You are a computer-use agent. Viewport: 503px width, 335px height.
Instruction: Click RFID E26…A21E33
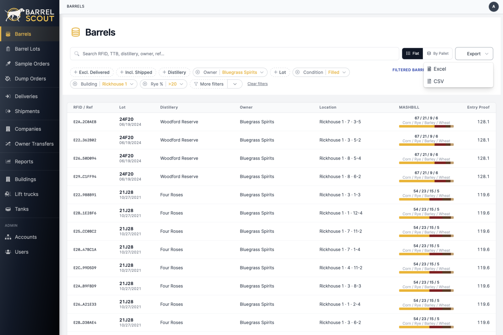85,304
